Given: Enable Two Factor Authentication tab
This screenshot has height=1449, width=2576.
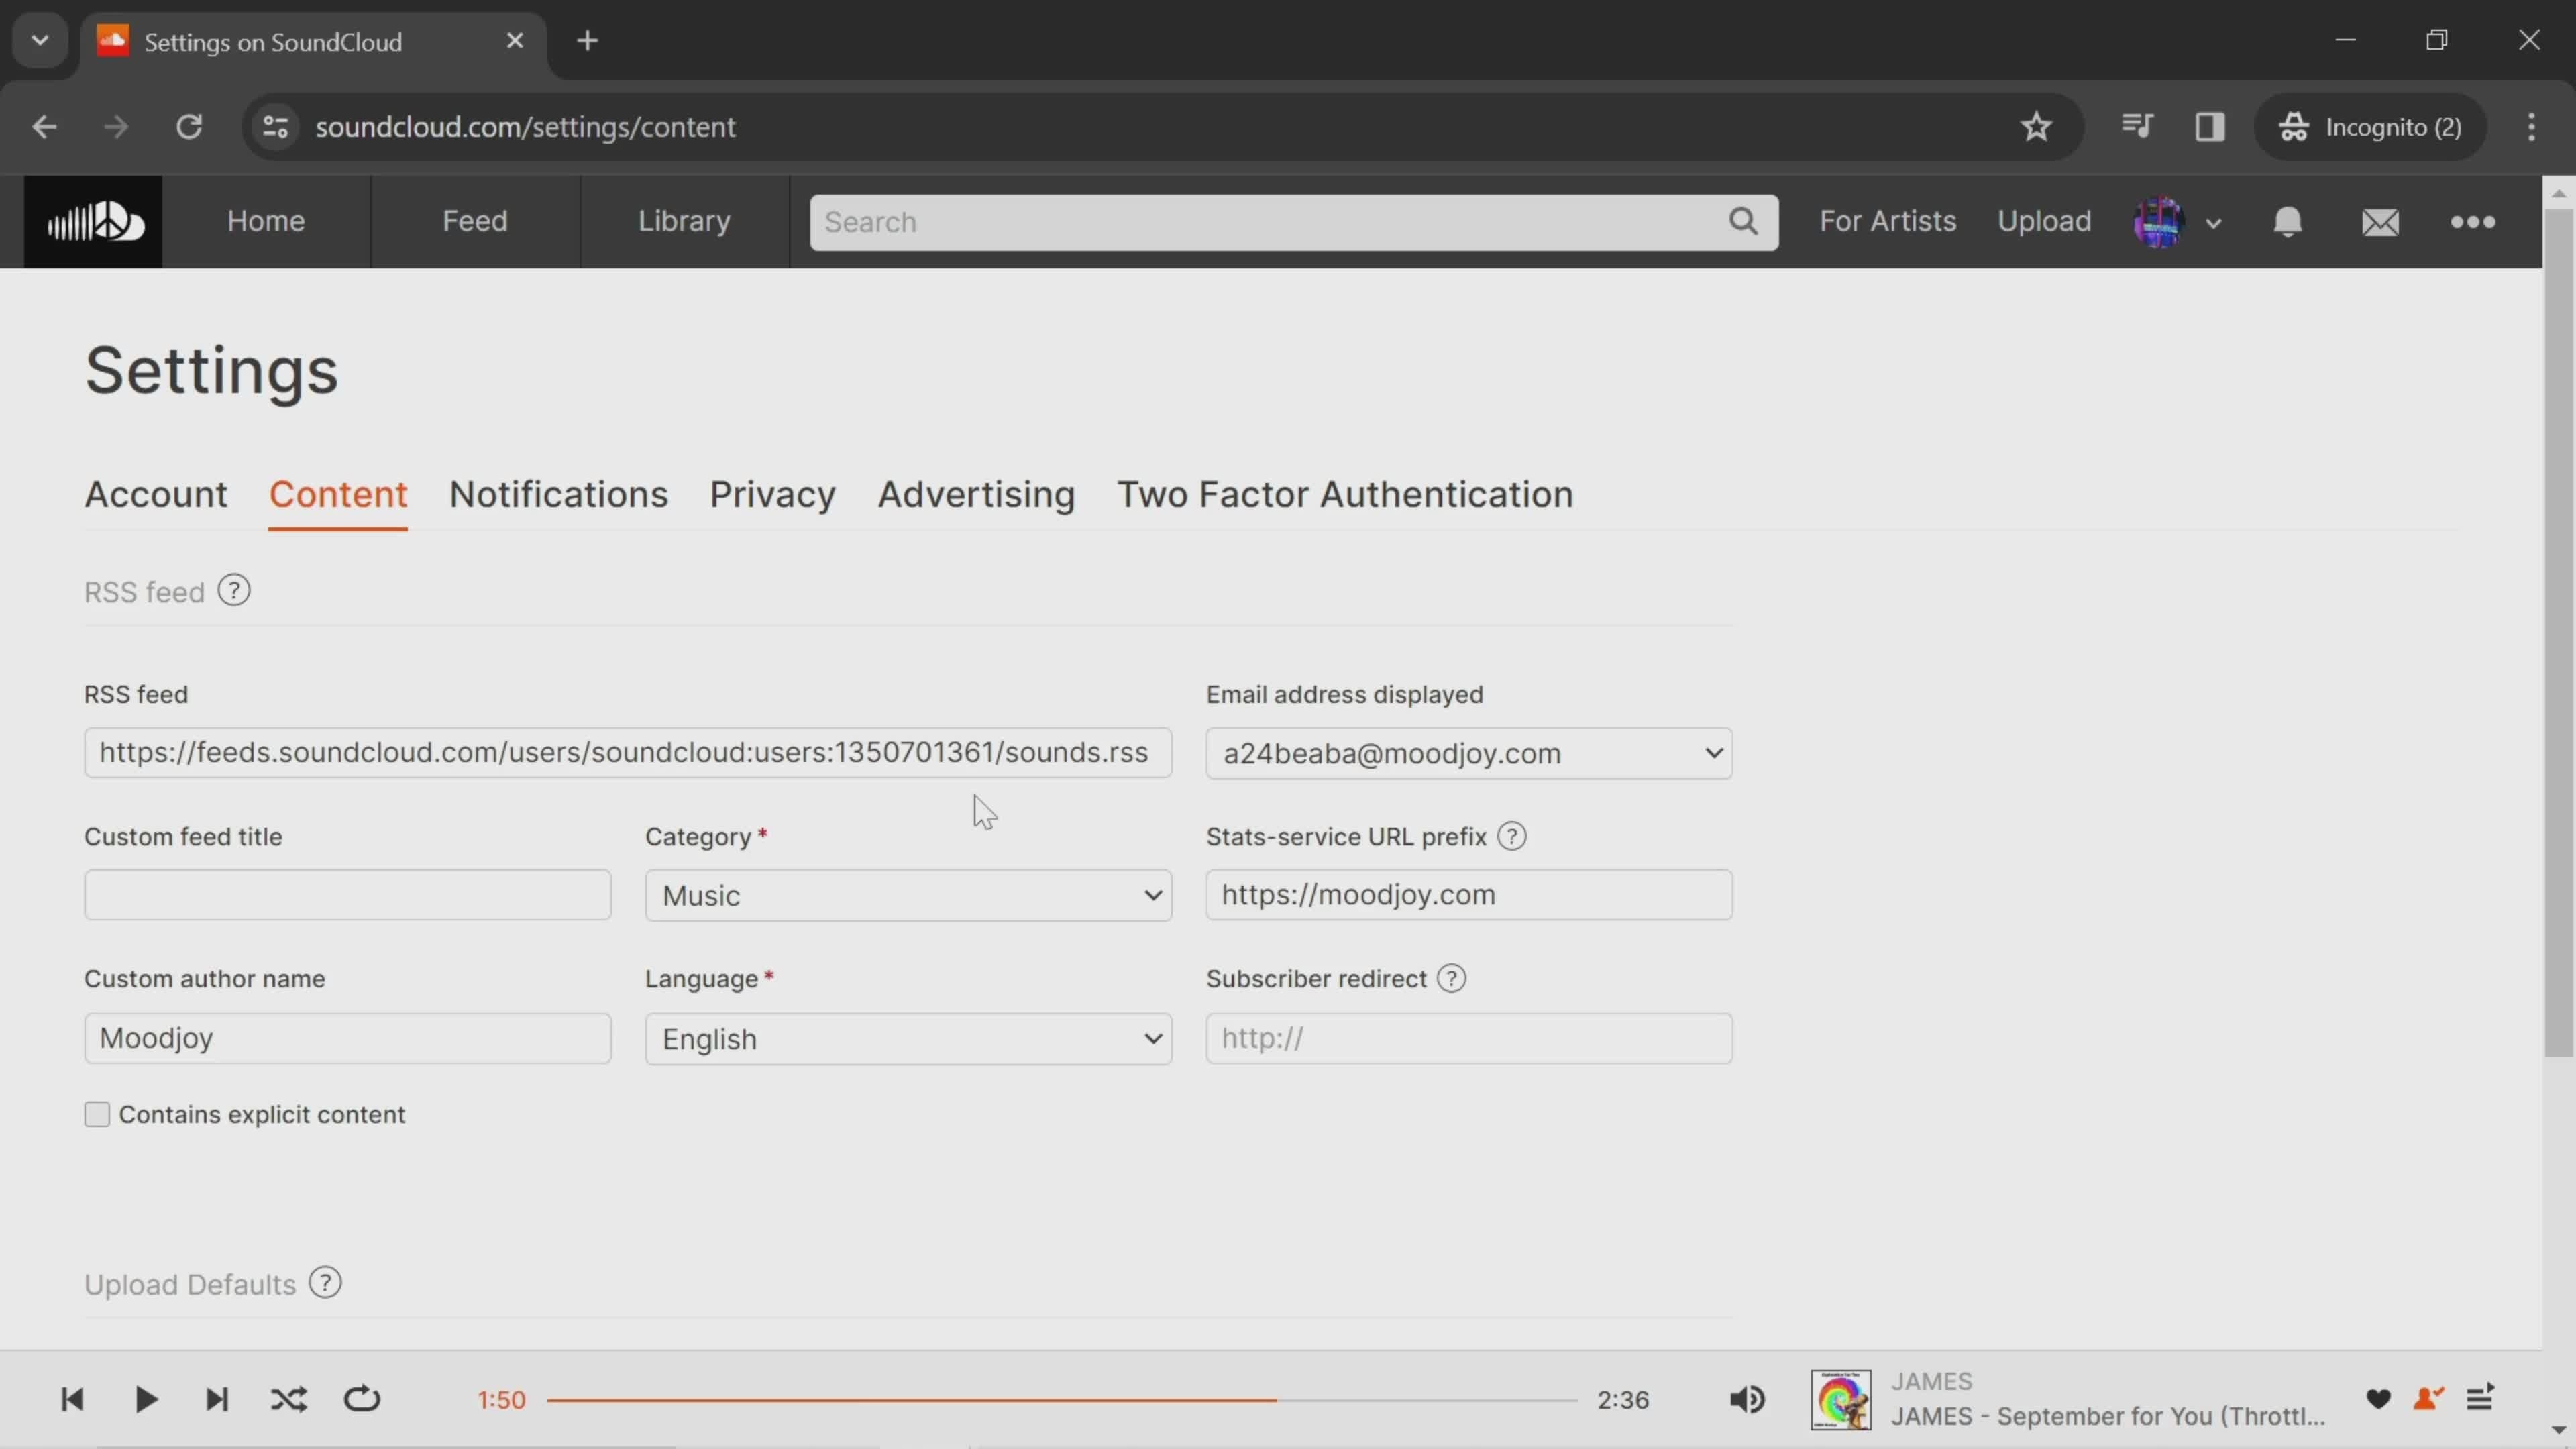Looking at the screenshot, I should [1344, 495].
